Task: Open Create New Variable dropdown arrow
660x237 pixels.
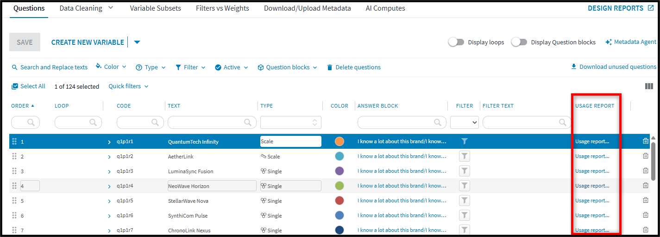Action: tap(137, 43)
